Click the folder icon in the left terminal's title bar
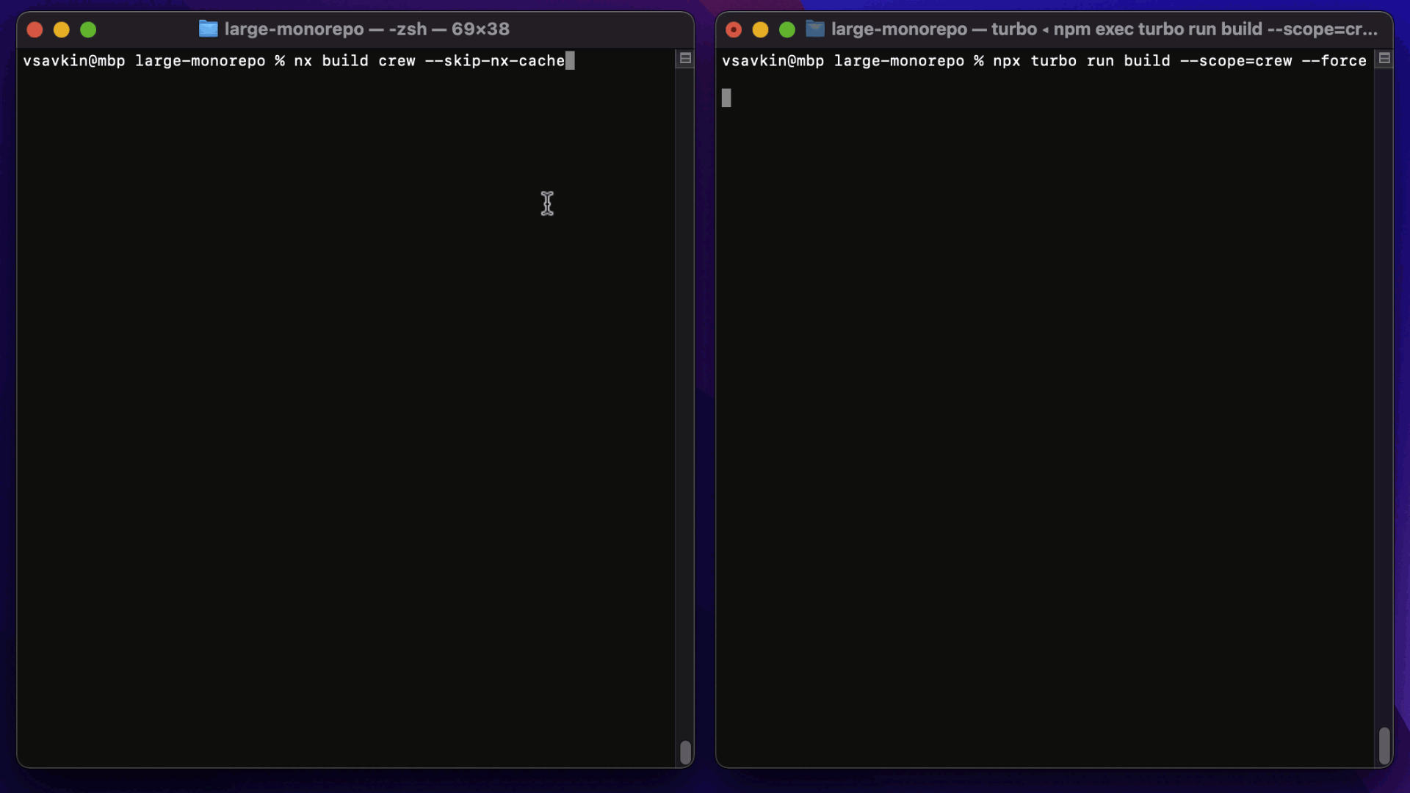The height and width of the screenshot is (793, 1410). [x=209, y=29]
